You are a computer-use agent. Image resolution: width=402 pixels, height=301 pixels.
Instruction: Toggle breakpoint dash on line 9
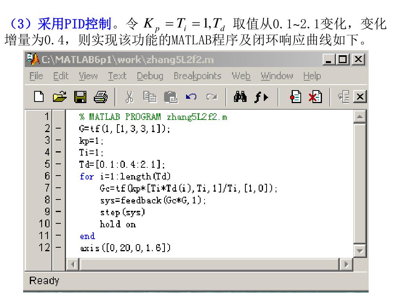[58, 211]
